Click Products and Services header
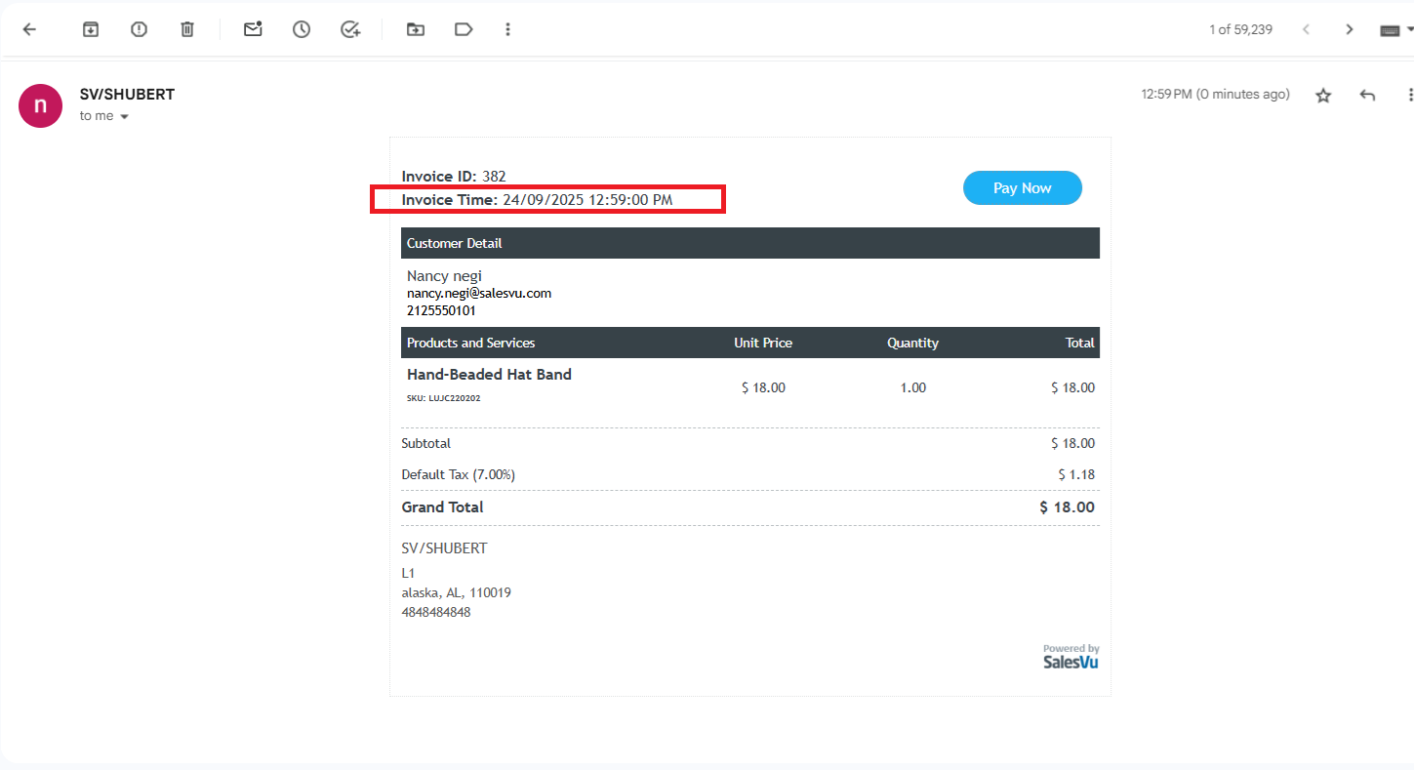 470,344
